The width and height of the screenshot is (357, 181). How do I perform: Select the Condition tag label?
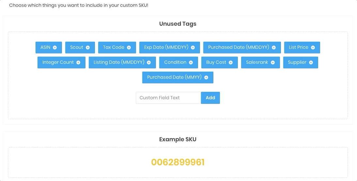click(x=175, y=62)
